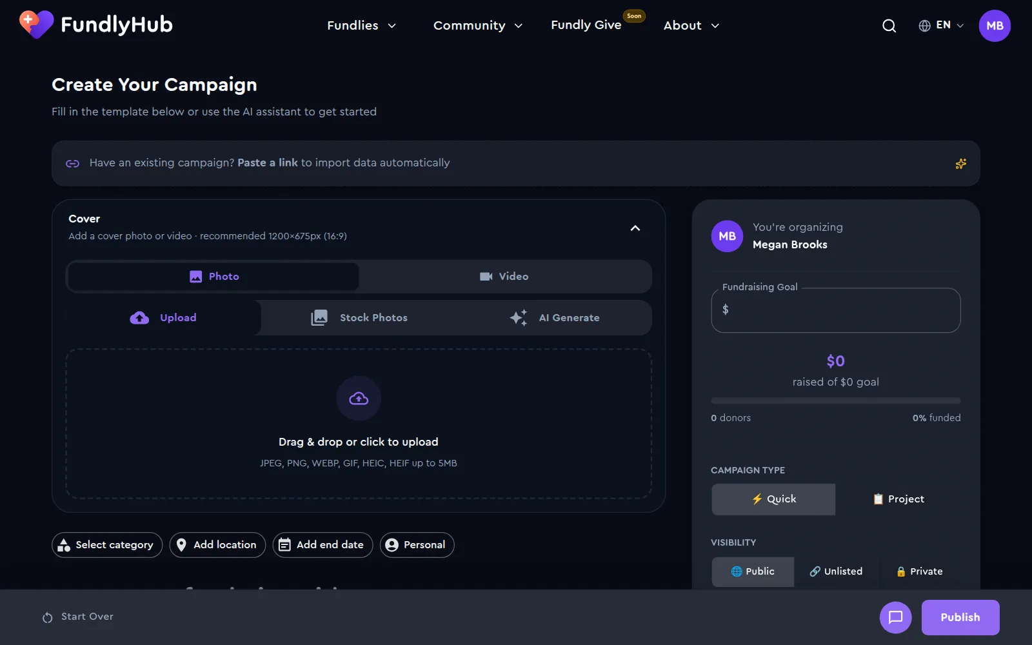The image size is (1032, 645).
Task: Open the search magnifier icon
Action: (x=889, y=26)
